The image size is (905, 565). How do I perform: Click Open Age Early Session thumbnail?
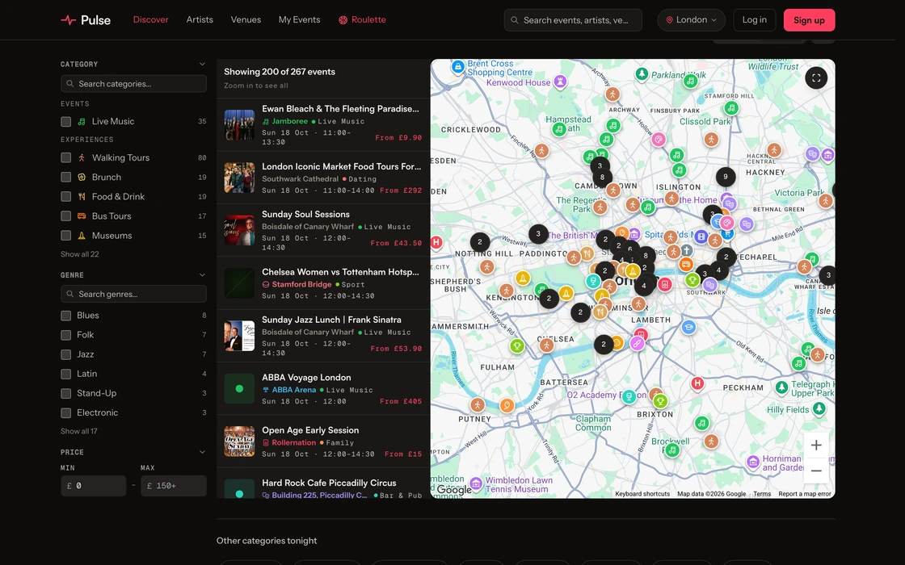(239, 442)
